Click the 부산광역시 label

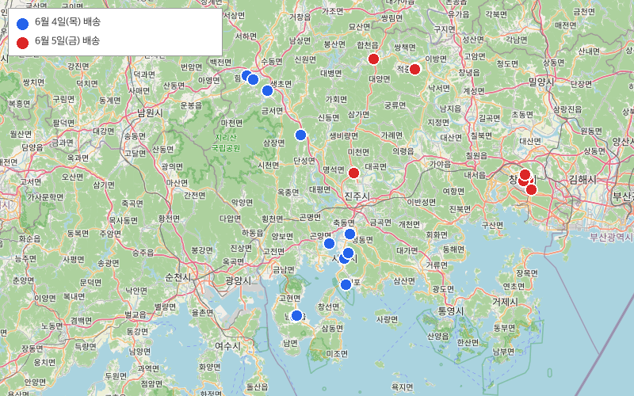tap(612, 237)
